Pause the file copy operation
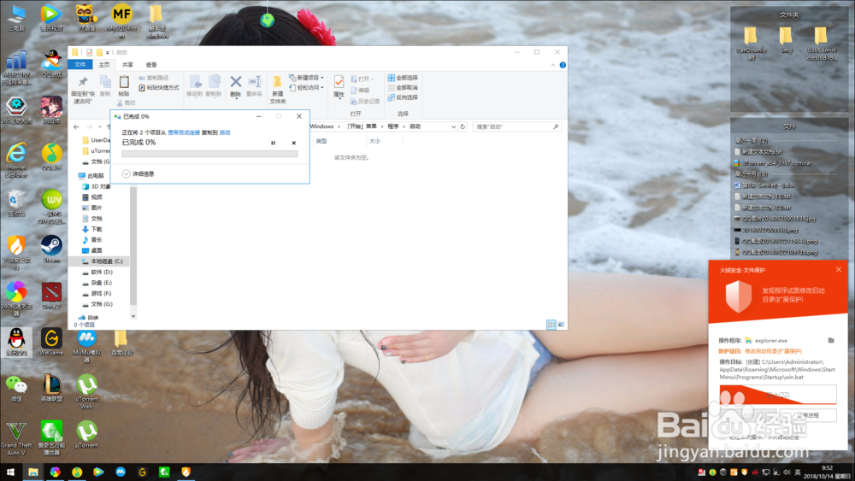 [x=274, y=143]
